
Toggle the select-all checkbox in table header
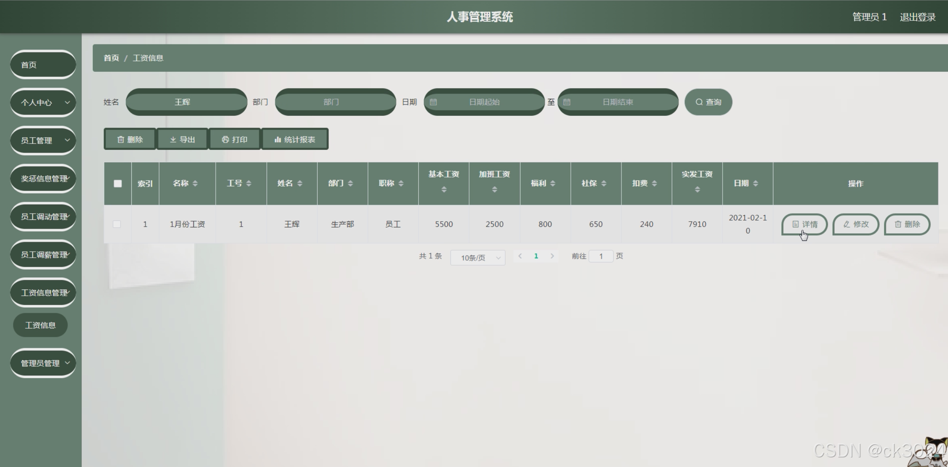click(118, 183)
